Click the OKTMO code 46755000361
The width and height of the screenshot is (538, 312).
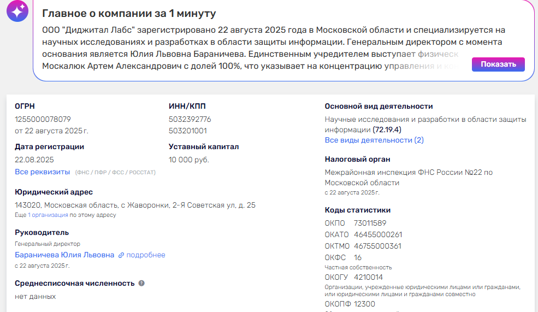point(377,246)
